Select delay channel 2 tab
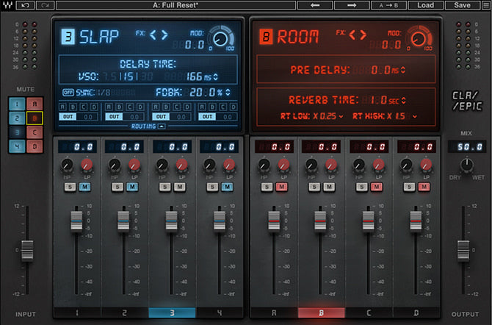The image size is (492, 325). tap(125, 312)
